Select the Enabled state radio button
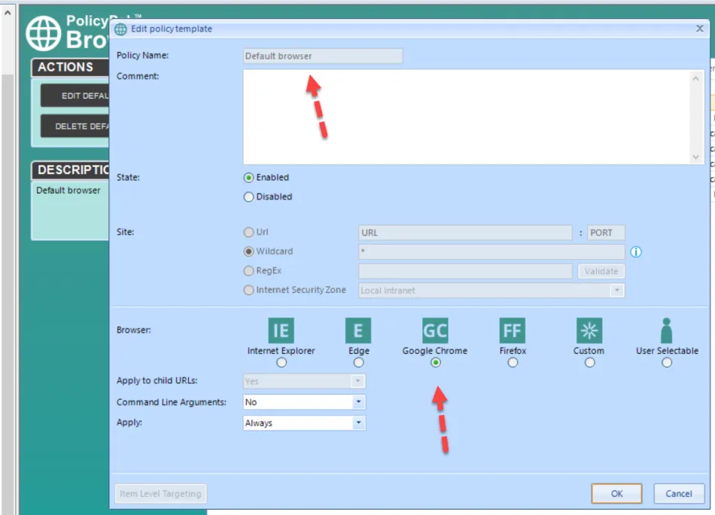The width and height of the screenshot is (715, 515). [x=249, y=178]
